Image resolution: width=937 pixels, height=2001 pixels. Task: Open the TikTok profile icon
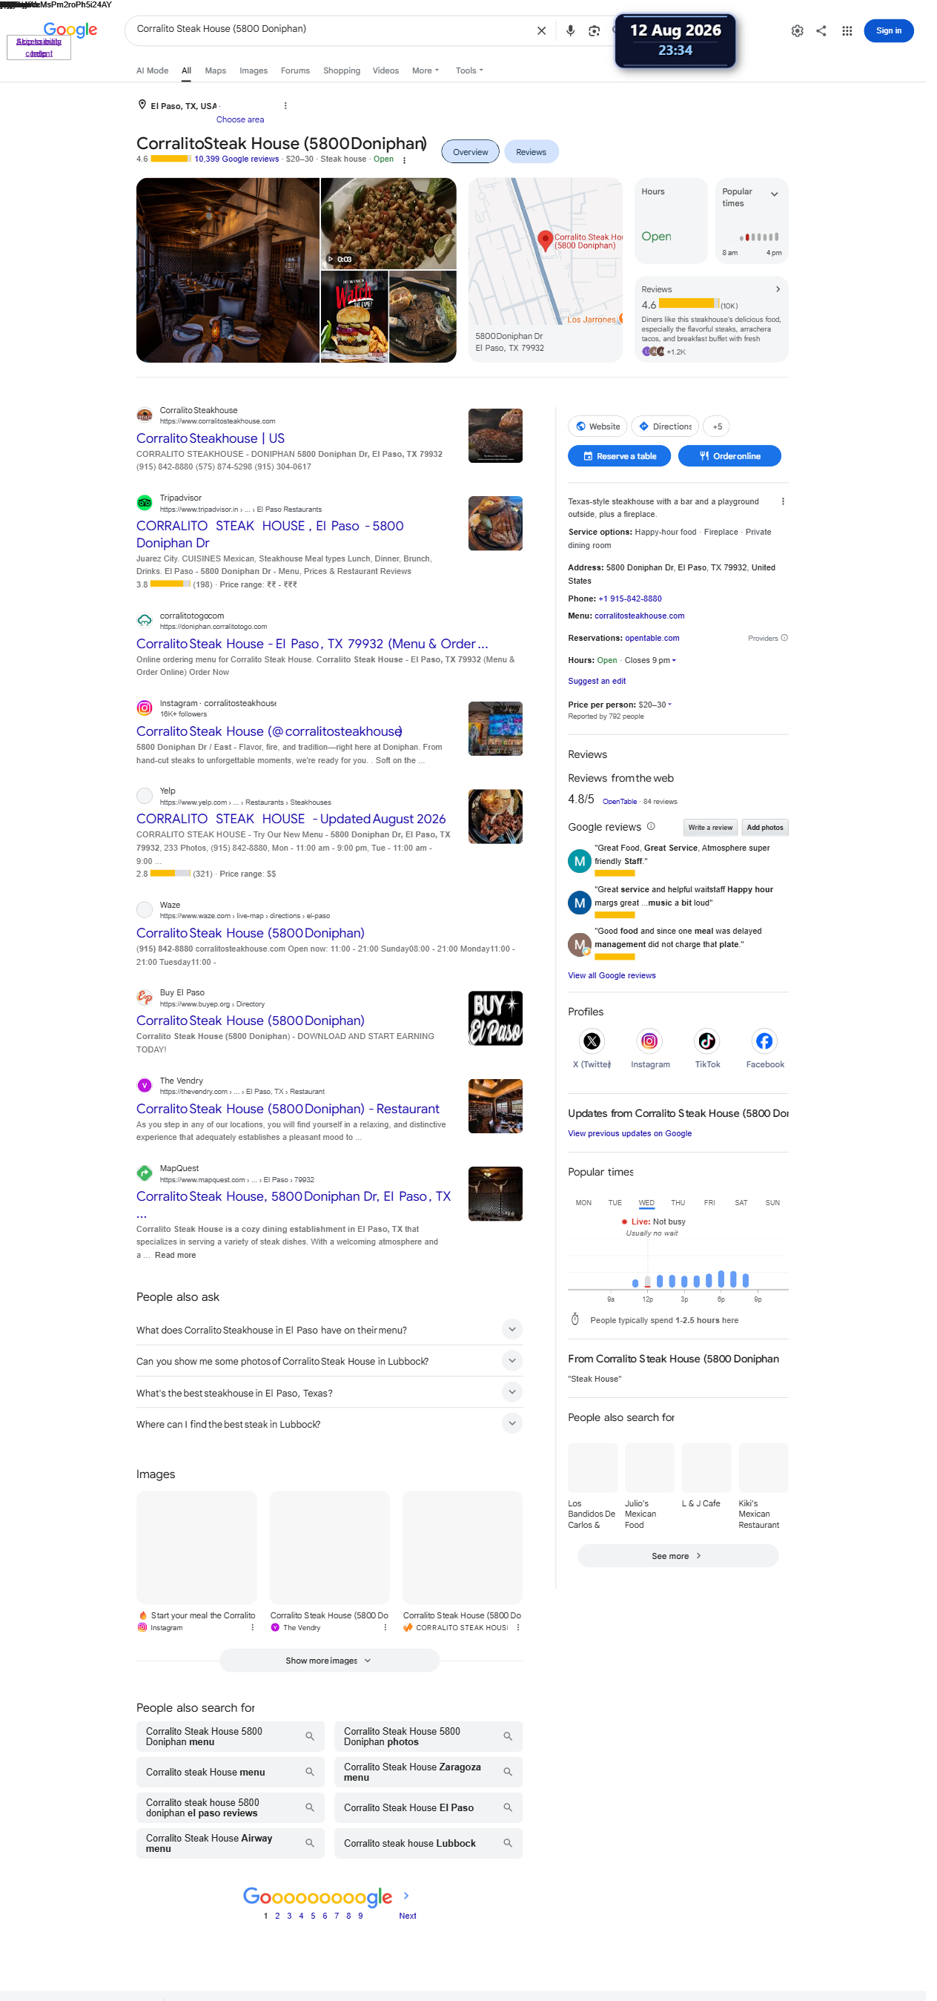point(706,1041)
